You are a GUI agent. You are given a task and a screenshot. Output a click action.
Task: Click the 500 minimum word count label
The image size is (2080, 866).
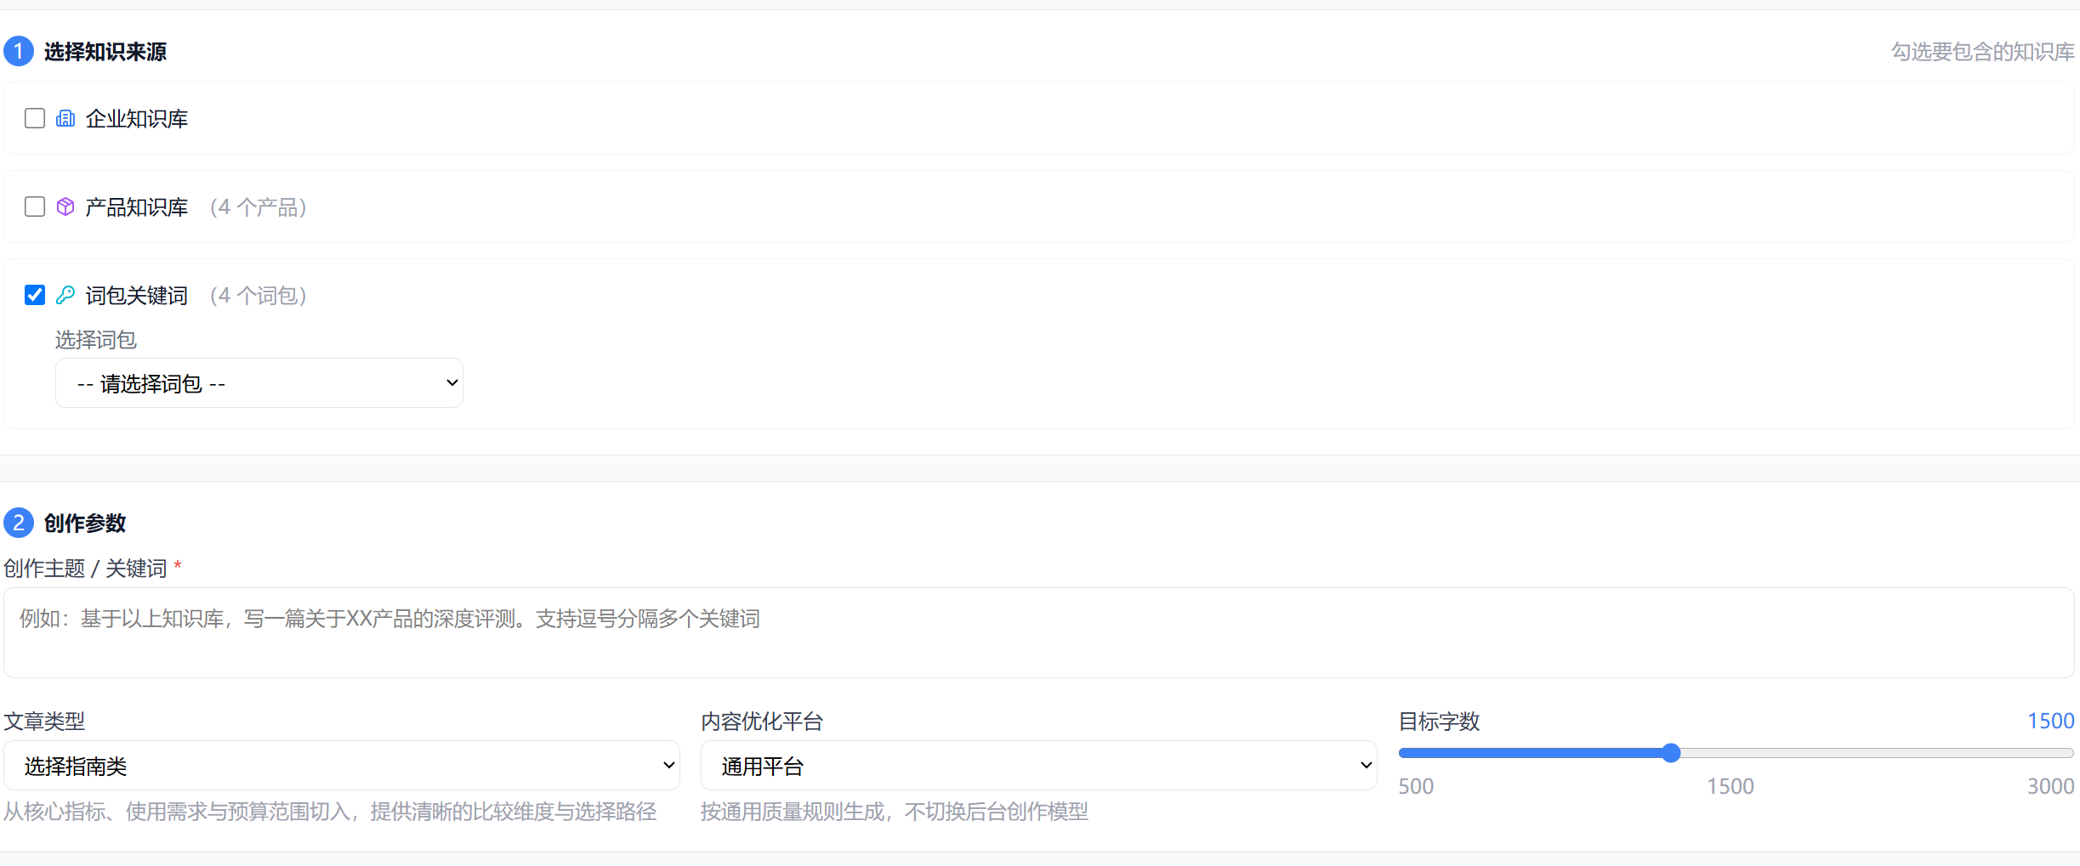[1416, 786]
